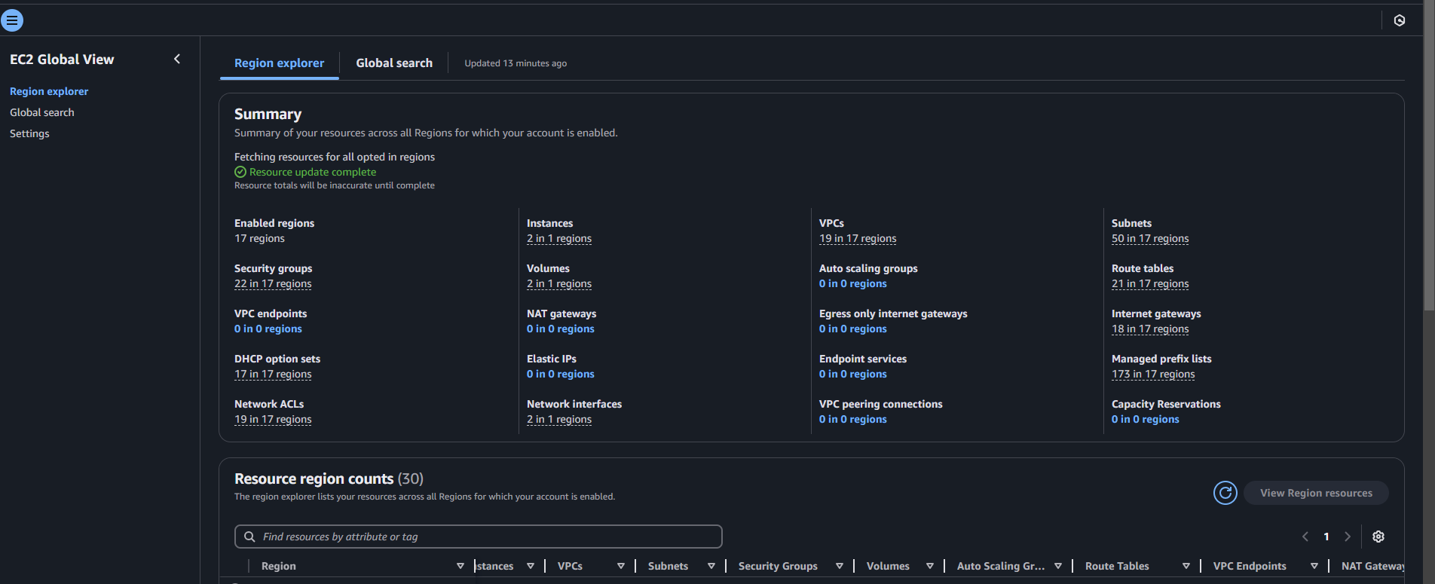Switch to the Global search tab
This screenshot has height=584, width=1435.
point(394,63)
